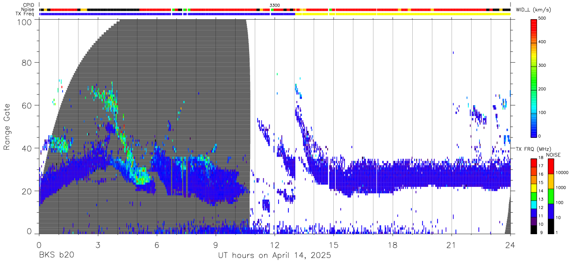Click the x-axis tick label 9
The height and width of the screenshot is (265, 574).
(215, 244)
